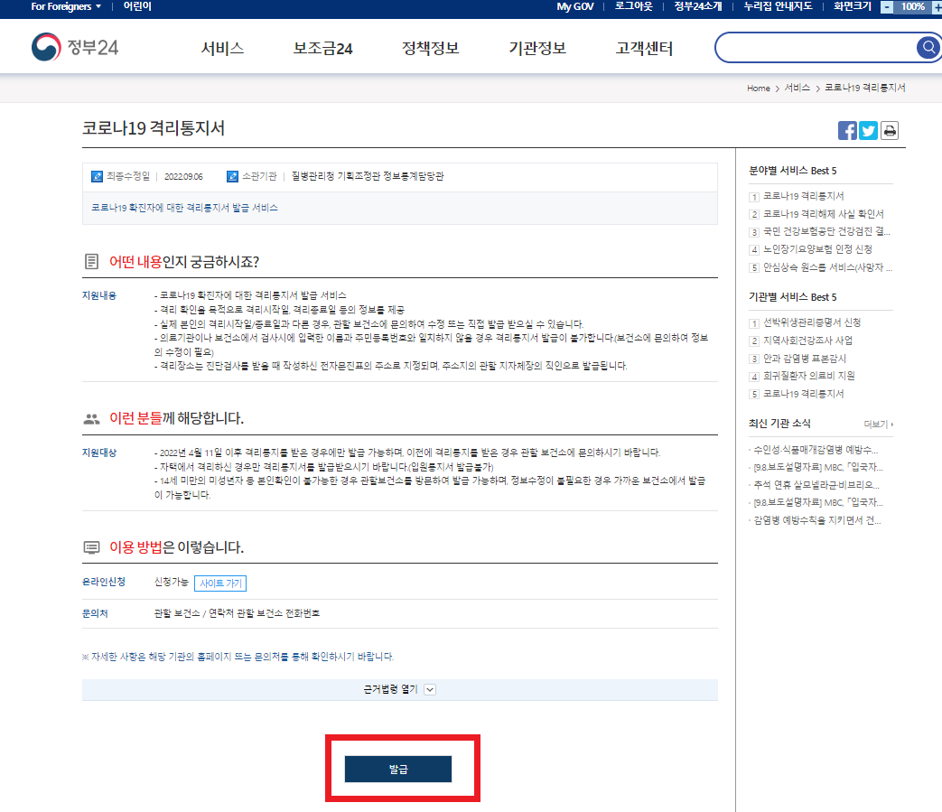Click inside the search input field
This screenshot has height=812, width=942.
(813, 47)
